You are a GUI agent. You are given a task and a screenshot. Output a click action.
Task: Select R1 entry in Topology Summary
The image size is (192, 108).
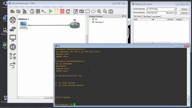(96, 19)
